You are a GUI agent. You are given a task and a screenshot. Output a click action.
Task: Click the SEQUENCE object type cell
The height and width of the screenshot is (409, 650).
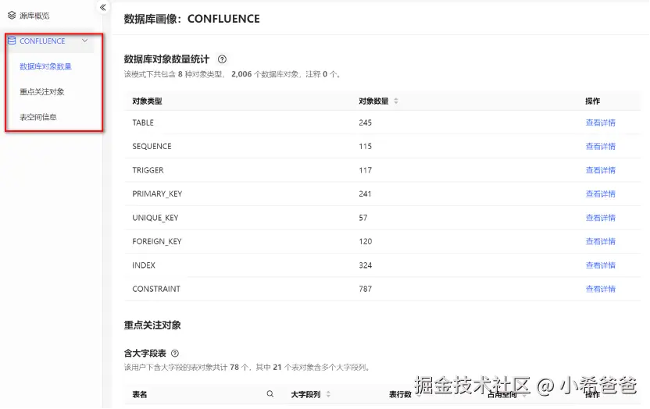(x=152, y=146)
